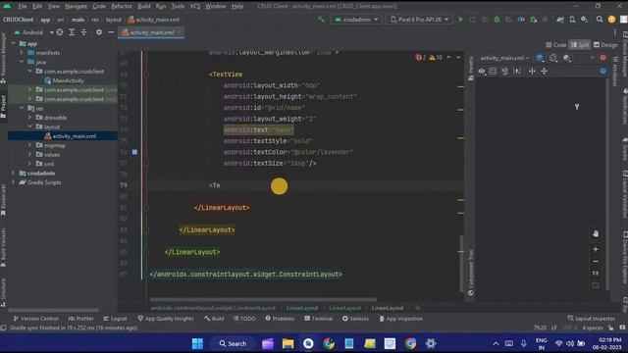Toggle the Palette side tab
Image resolution: width=628 pixels, height=353 pixels.
click(471, 68)
